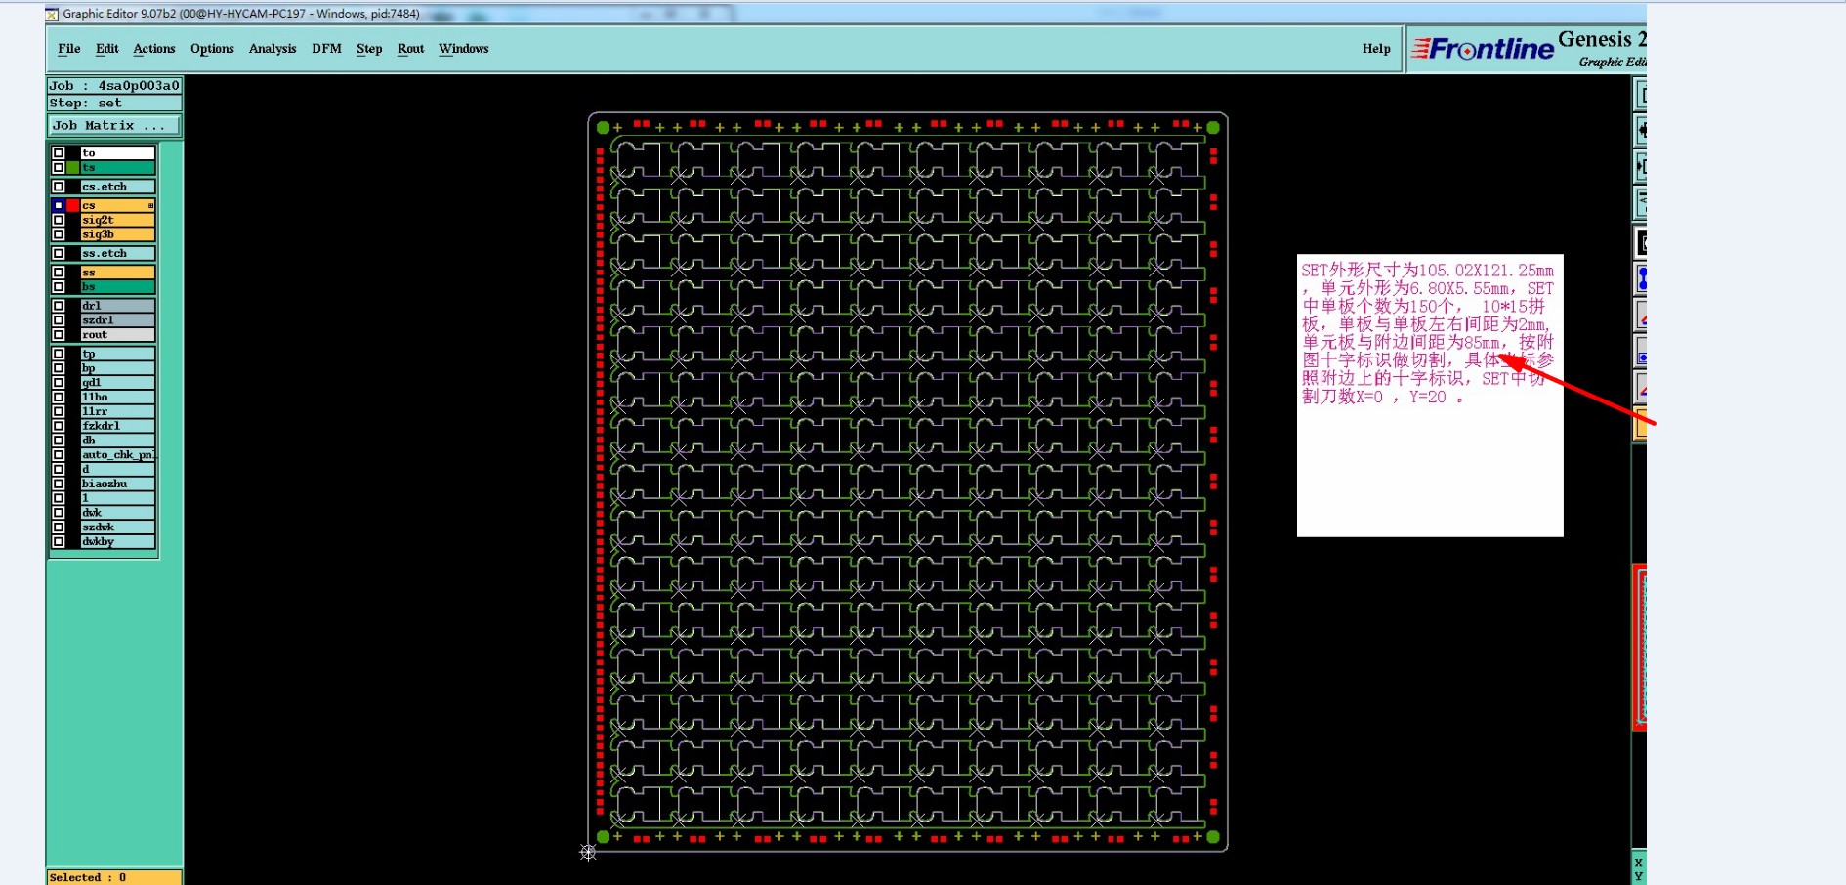1846x885 pixels.
Task: Open the Actions menu
Action: (154, 49)
